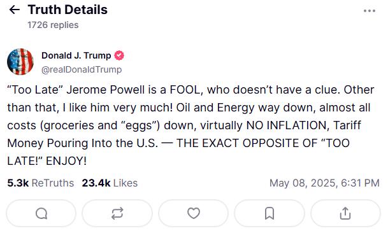This screenshot has width=388, height=233.
Task: View the 23.4k Likes list
Action: coord(110,183)
